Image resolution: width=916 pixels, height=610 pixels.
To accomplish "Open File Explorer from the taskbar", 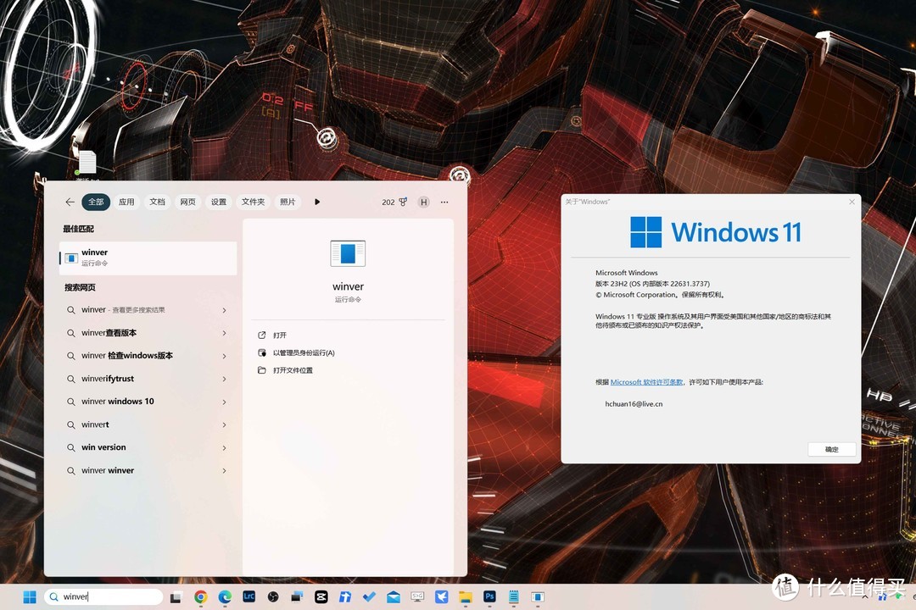I will (466, 598).
